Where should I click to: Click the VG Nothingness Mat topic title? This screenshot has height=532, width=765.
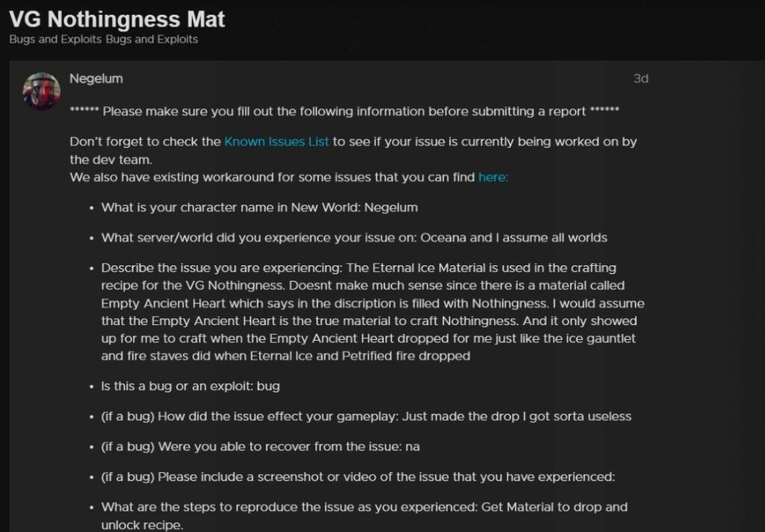click(x=117, y=18)
